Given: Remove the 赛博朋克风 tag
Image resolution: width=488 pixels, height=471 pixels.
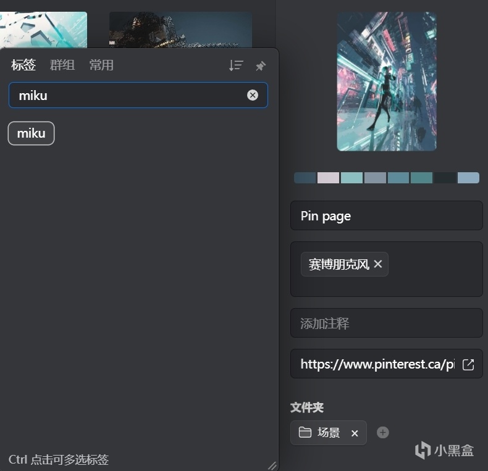Looking at the screenshot, I should (x=378, y=264).
